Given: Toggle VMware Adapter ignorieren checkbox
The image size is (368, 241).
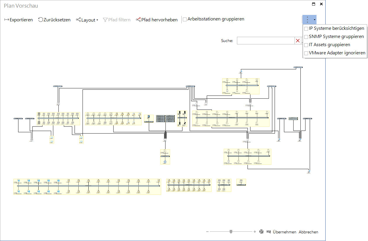Looking at the screenshot, I should coord(306,53).
